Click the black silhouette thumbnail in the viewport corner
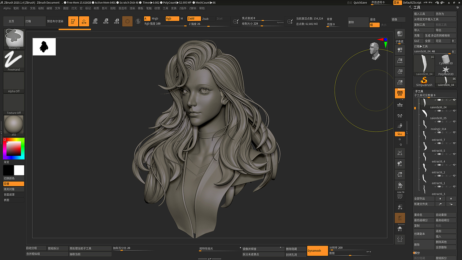Screen dimensions: 462x260 coord(44,47)
